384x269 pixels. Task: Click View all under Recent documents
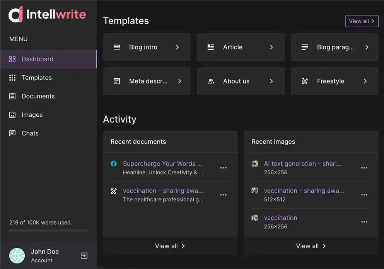(x=170, y=246)
